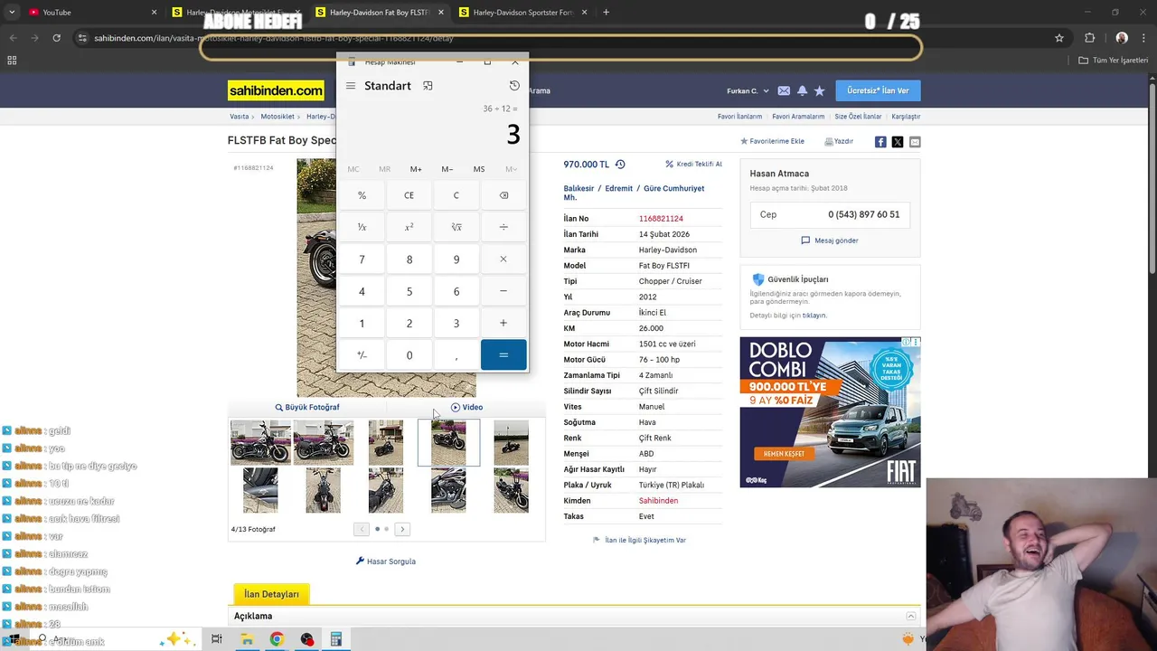1157x651 pixels.
Task: Click the C clear key on calculator
Action: [x=456, y=195]
